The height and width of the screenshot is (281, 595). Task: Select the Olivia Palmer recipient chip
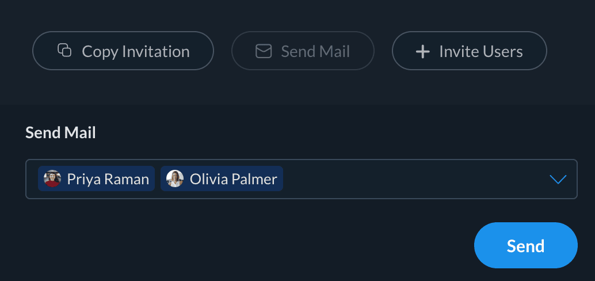222,179
